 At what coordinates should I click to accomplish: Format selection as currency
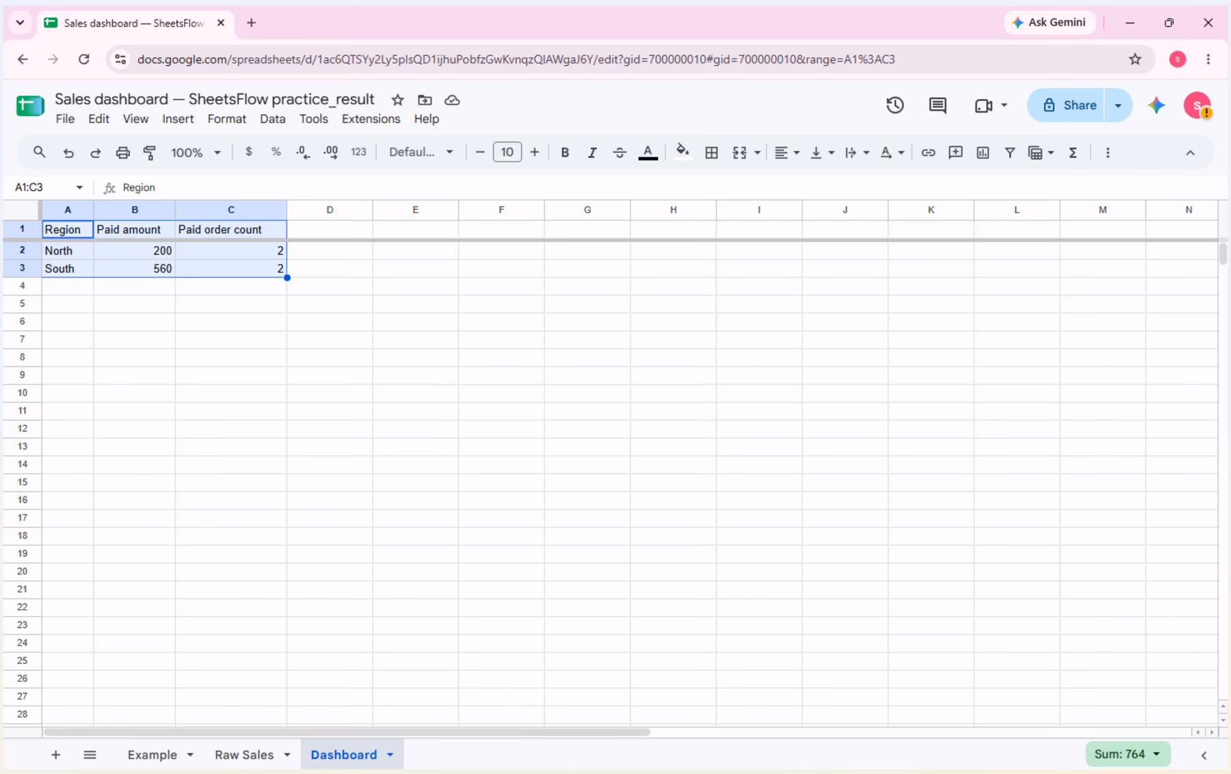[248, 152]
